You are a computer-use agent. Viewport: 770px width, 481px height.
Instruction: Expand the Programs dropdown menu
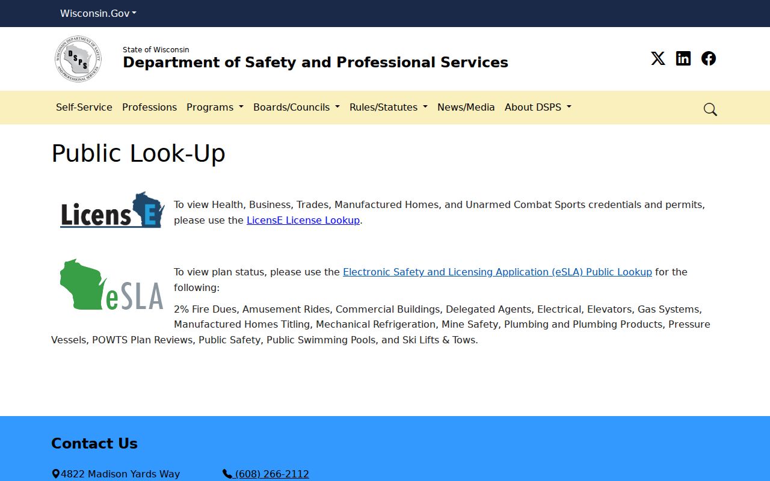[215, 107]
